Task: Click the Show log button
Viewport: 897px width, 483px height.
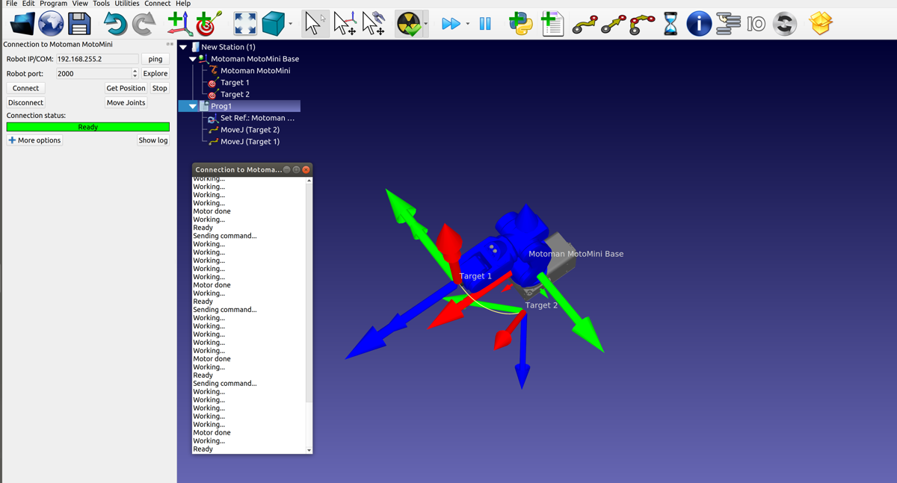Action: pyautogui.click(x=153, y=140)
